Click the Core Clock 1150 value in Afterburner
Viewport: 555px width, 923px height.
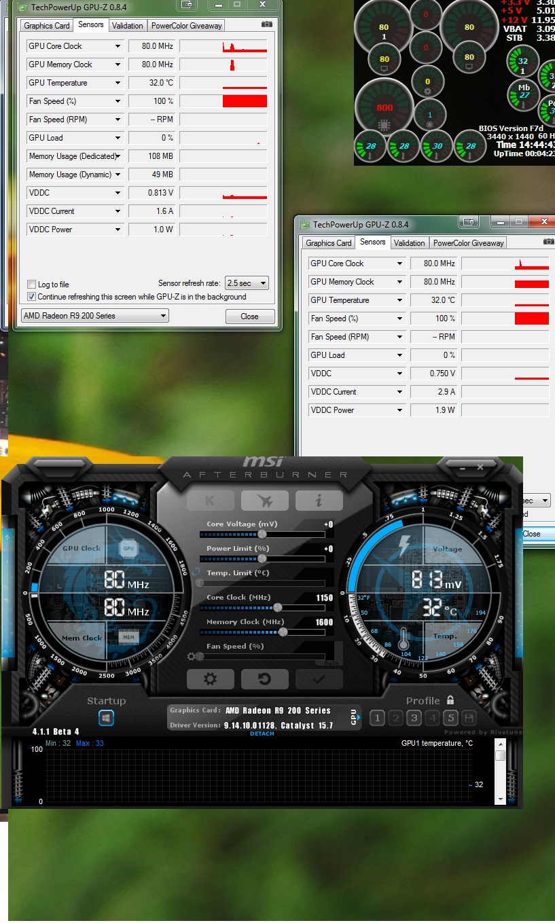325,598
